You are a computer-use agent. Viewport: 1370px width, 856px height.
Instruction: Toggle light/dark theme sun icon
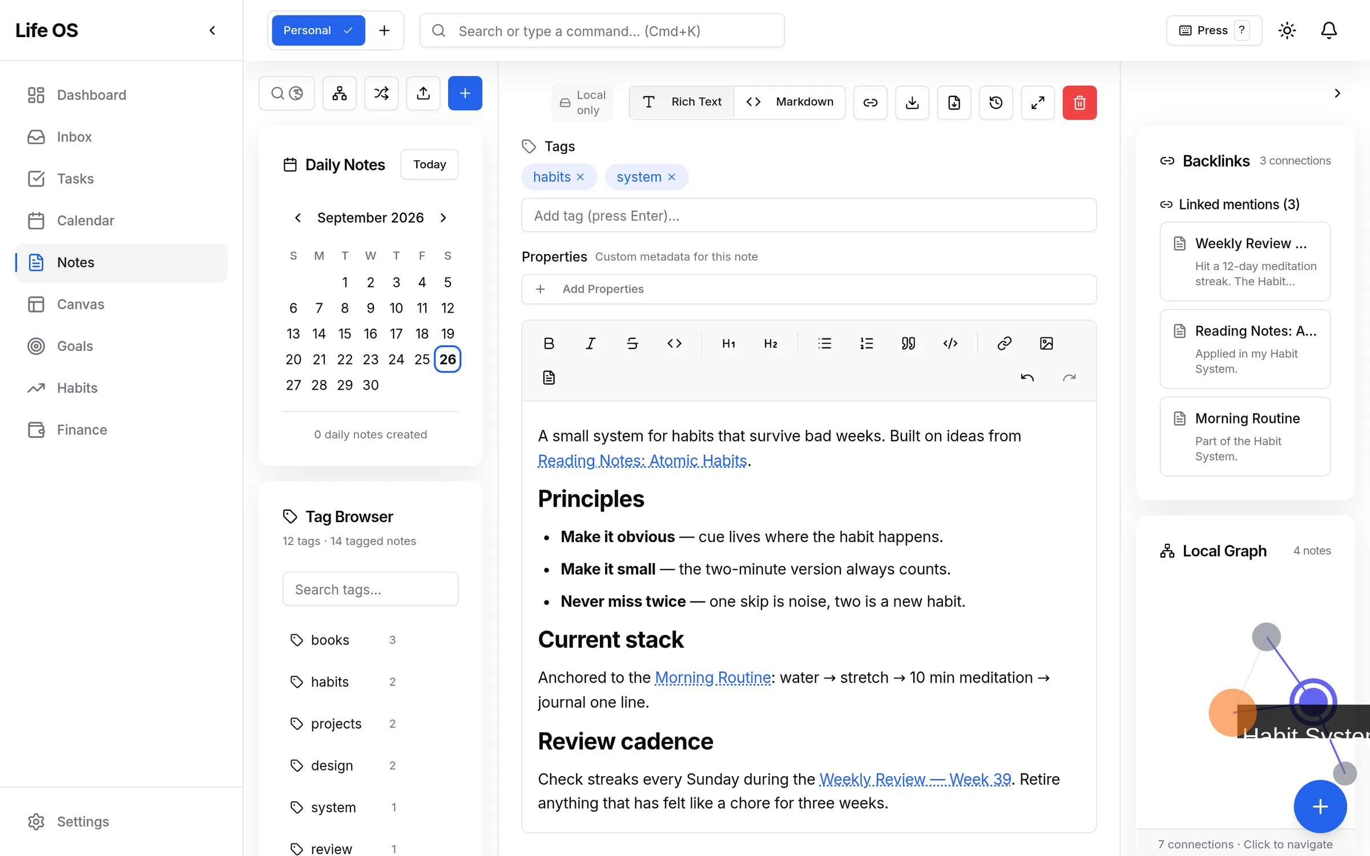pos(1287,30)
